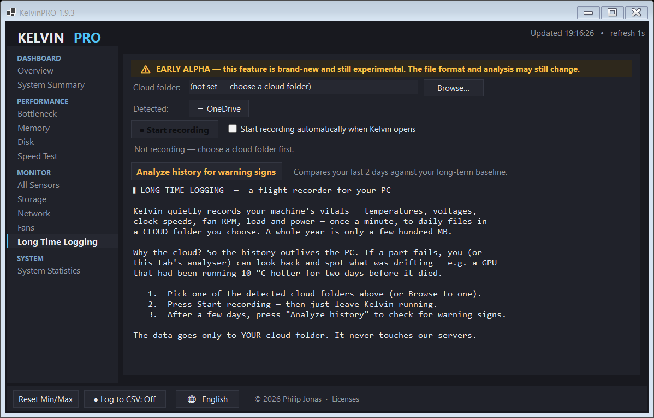654x418 pixels.
Task: Click 'The data goes only to YOUR cloud folder' line
Action: 305,335
